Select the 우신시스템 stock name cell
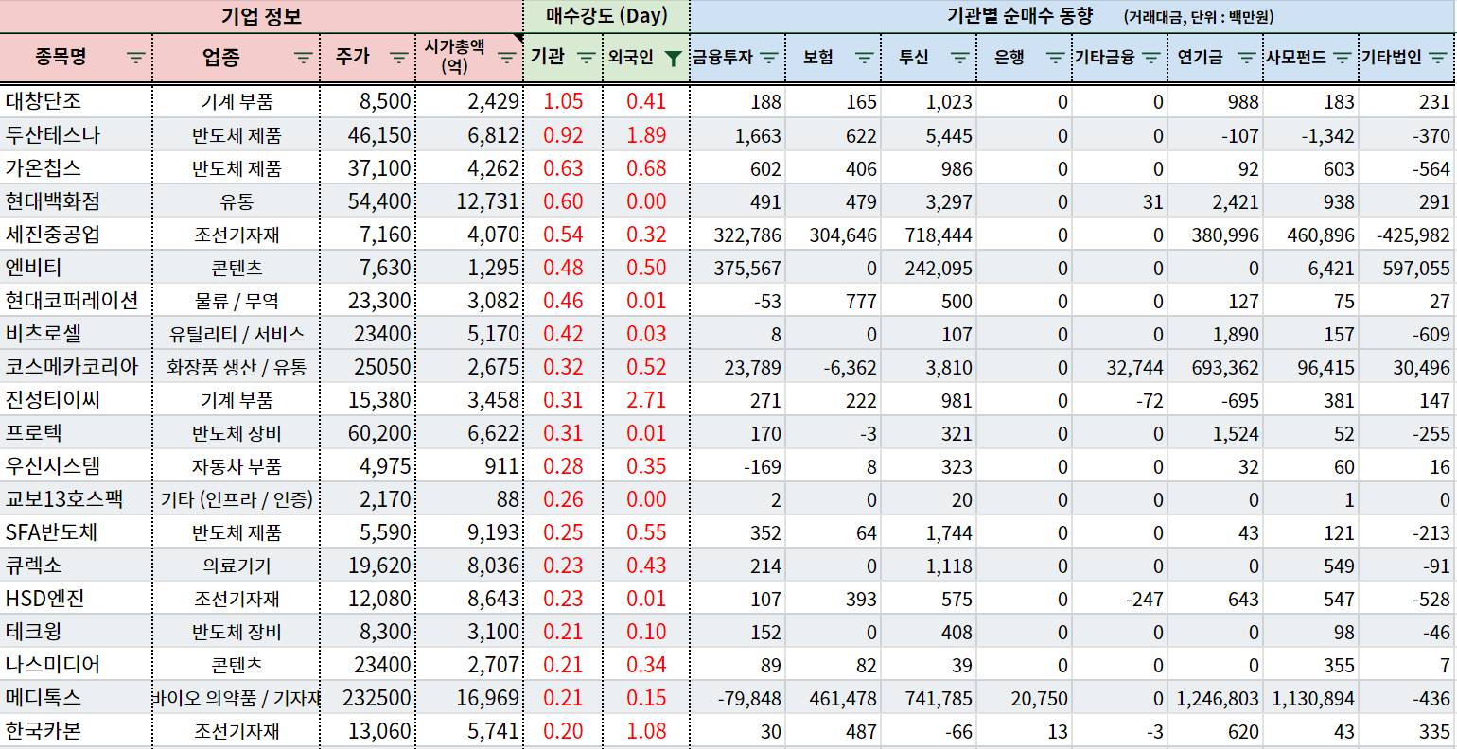This screenshot has width=1457, height=749. coord(76,465)
